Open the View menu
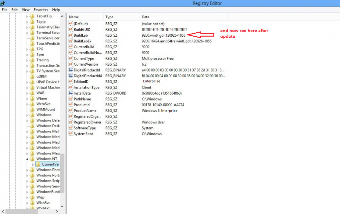Screen dimensions: 340x214 (x=26, y=10)
